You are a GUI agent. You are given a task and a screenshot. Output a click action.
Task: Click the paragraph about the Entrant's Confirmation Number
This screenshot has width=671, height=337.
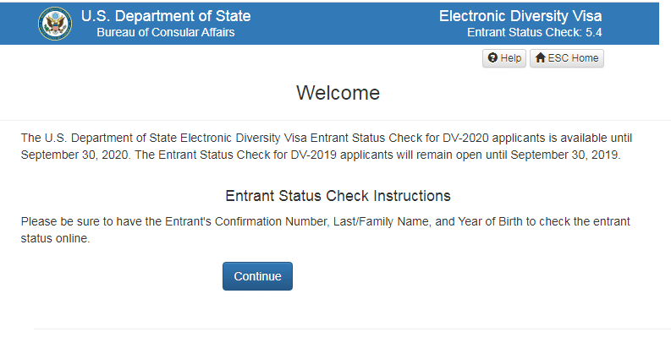pyautogui.click(x=325, y=230)
